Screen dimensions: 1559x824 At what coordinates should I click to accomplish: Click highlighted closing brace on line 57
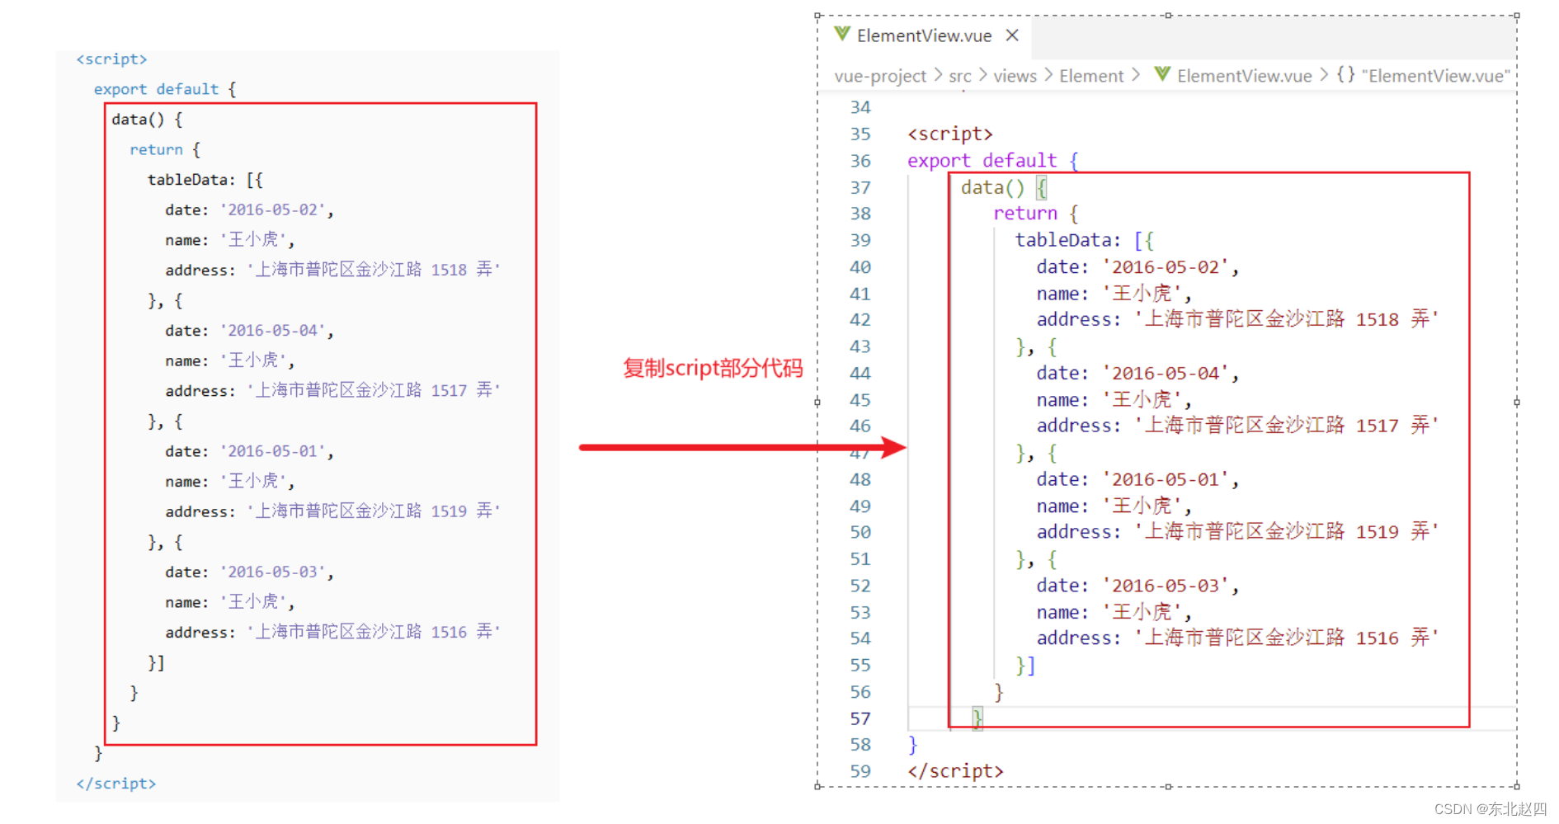tap(977, 718)
